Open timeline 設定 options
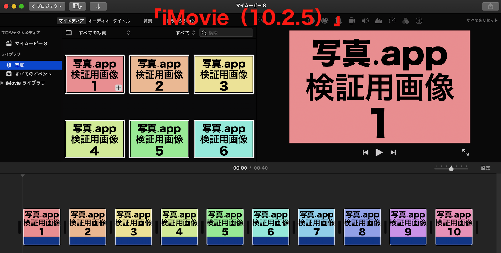This screenshot has height=253, width=501. click(486, 168)
